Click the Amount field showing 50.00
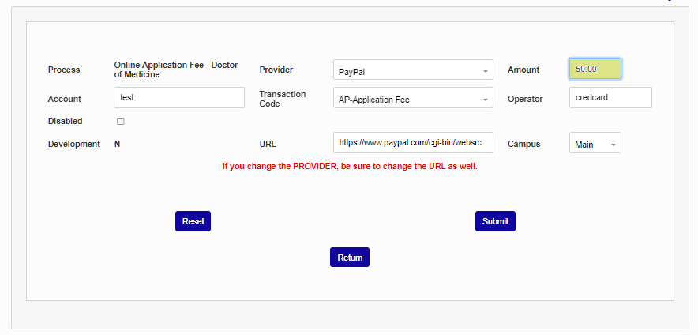 (595, 70)
